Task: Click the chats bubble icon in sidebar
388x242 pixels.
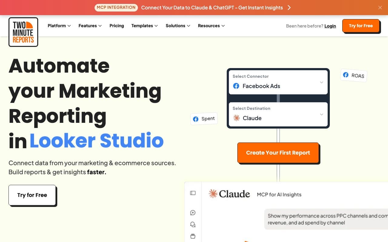Action: click(193, 224)
